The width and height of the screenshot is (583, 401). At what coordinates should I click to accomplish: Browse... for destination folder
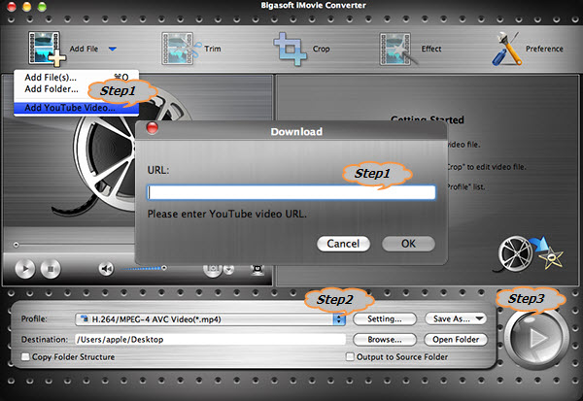pyautogui.click(x=385, y=339)
